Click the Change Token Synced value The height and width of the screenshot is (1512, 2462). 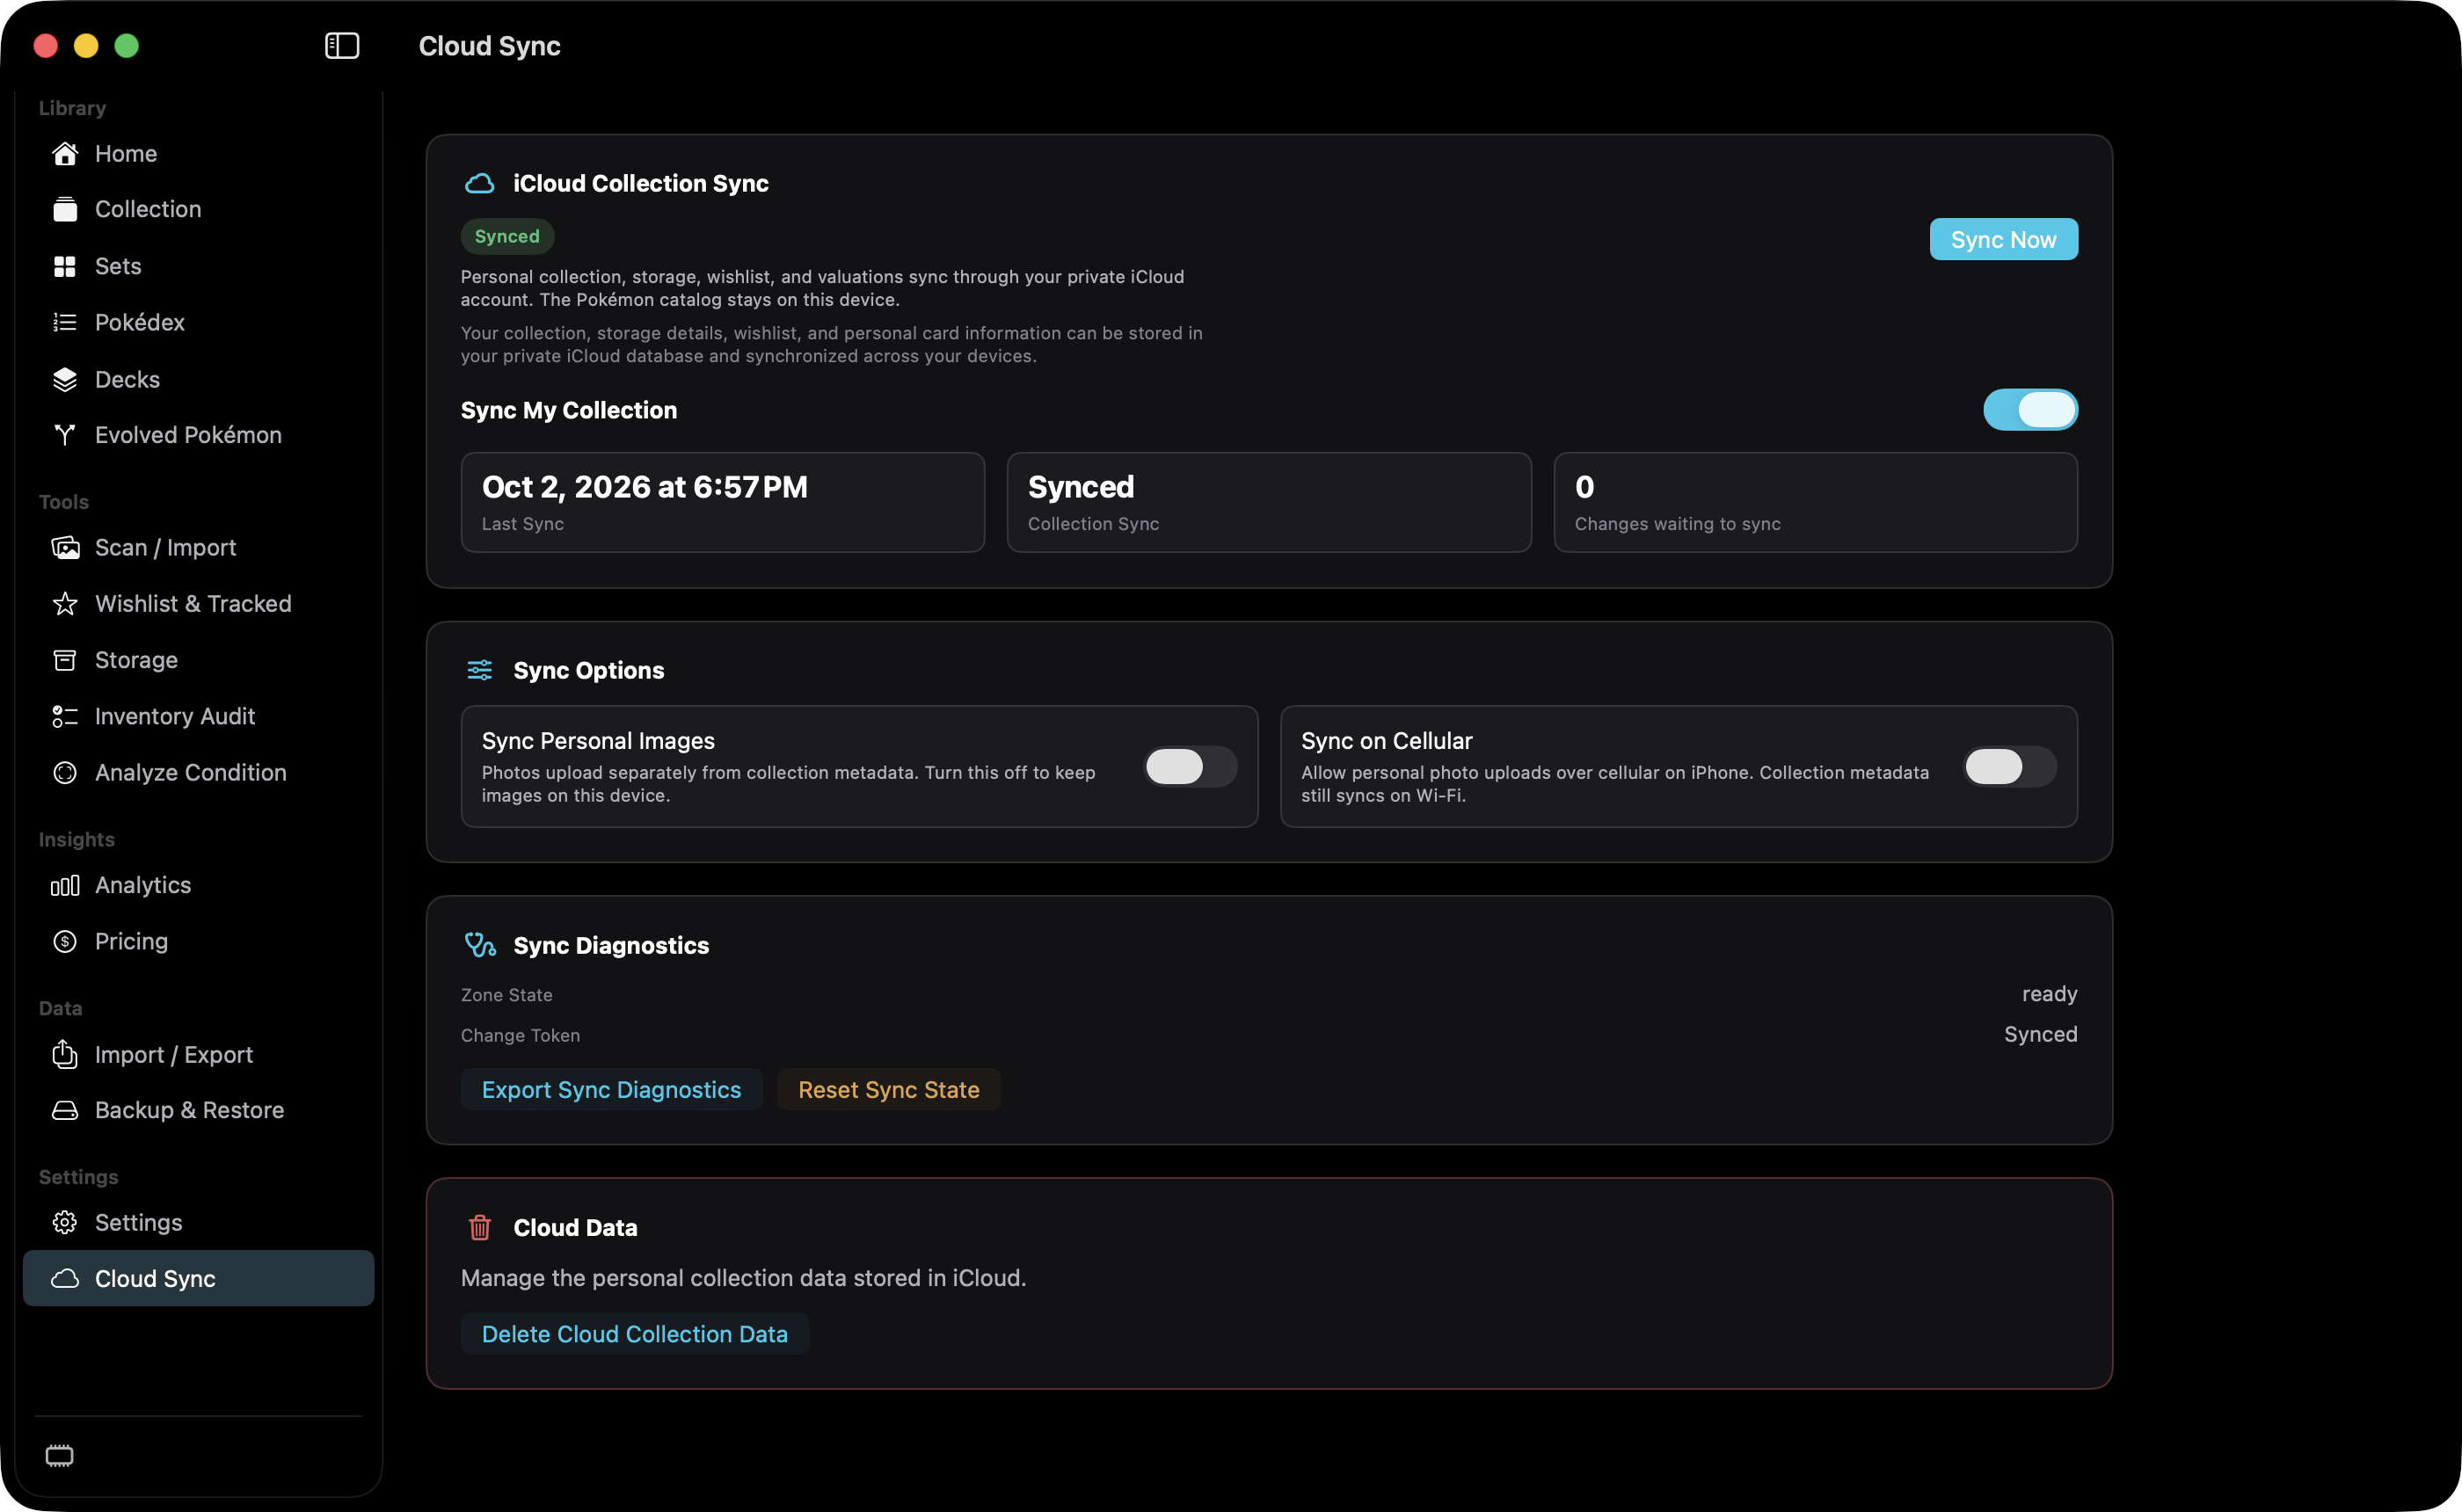pos(2040,1034)
